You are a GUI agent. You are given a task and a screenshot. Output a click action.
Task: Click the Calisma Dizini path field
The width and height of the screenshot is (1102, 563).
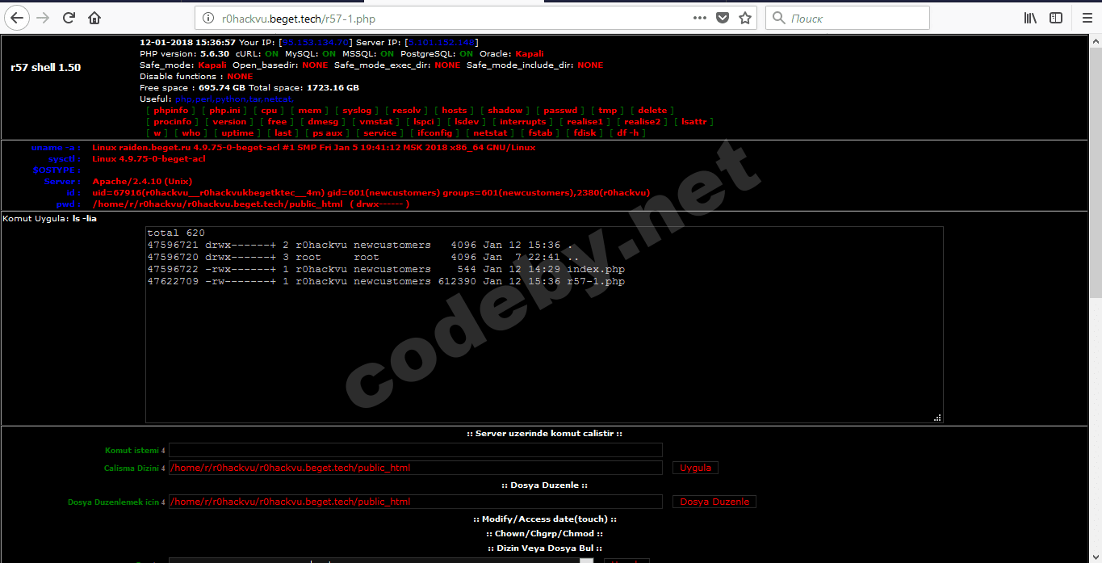pos(415,468)
